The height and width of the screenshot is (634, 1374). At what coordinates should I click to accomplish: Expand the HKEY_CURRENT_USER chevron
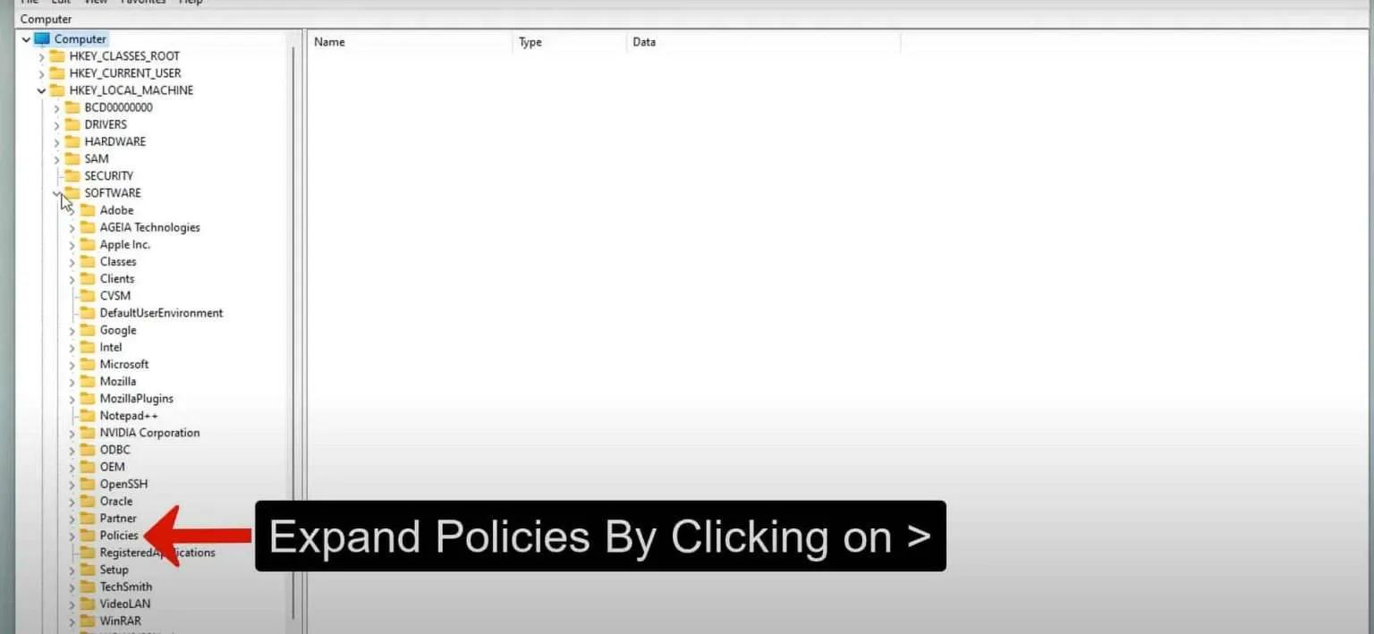coord(41,74)
